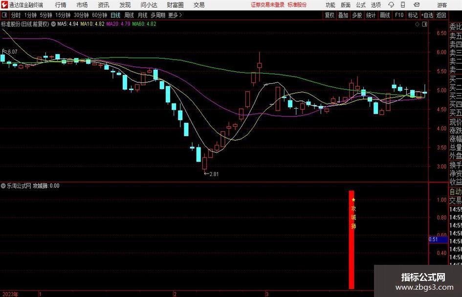Open the F10 company info button
This screenshot has width=462, height=297.
click(399, 15)
